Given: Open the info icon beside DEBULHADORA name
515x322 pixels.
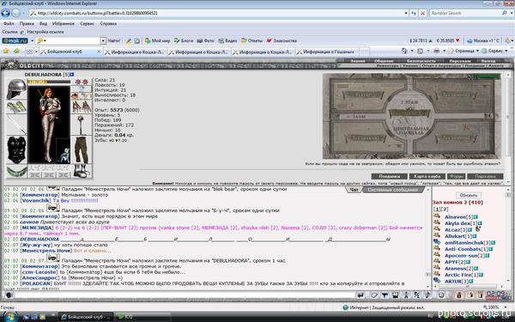Looking at the screenshot, I should pos(72,75).
